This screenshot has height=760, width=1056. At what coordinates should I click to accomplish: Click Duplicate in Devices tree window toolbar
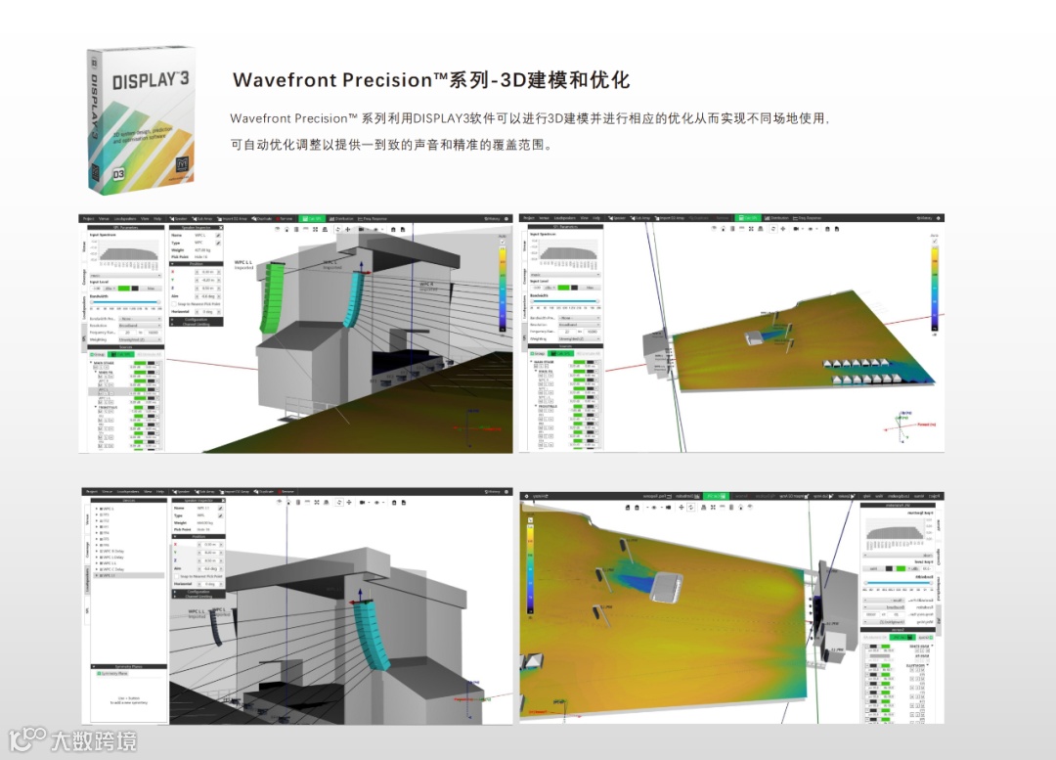pyautogui.click(x=264, y=492)
